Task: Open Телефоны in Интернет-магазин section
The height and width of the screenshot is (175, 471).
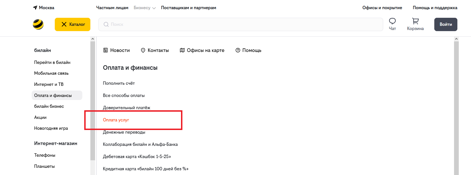Action: [45, 155]
